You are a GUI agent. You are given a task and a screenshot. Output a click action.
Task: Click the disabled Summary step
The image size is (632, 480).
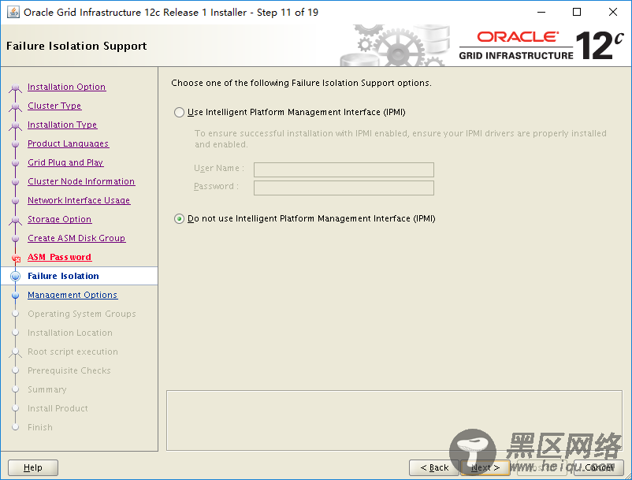[x=47, y=389]
